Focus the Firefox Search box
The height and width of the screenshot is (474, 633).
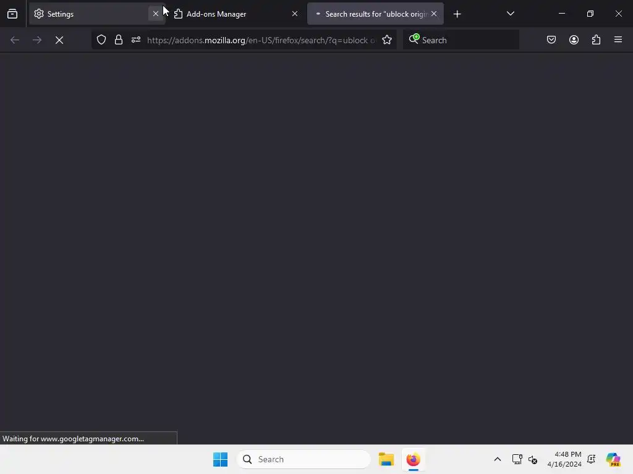tap(461, 40)
